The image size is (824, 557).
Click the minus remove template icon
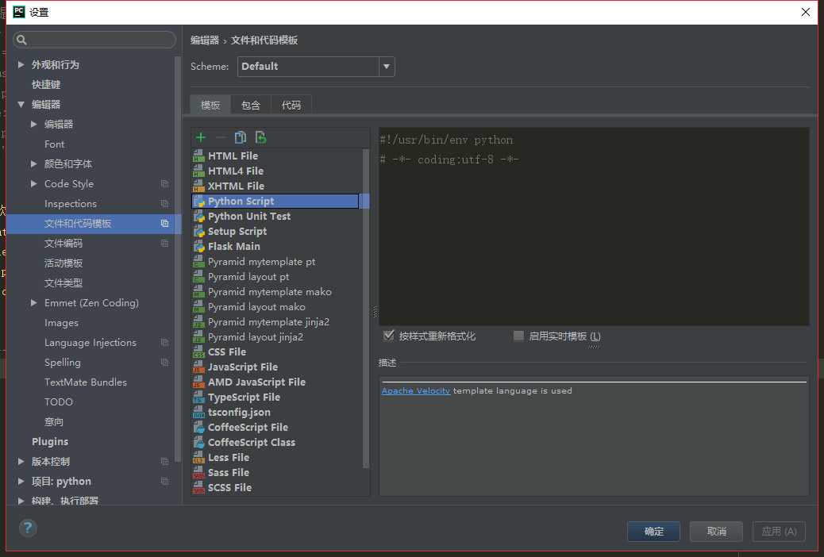tap(220, 138)
